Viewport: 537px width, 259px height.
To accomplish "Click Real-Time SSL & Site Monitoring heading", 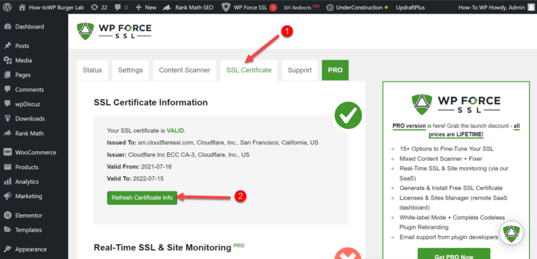I will (163, 248).
